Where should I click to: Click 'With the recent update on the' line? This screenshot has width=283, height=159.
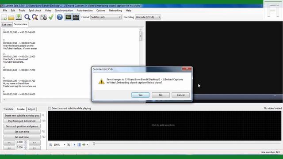pyautogui.click(x=18, y=46)
